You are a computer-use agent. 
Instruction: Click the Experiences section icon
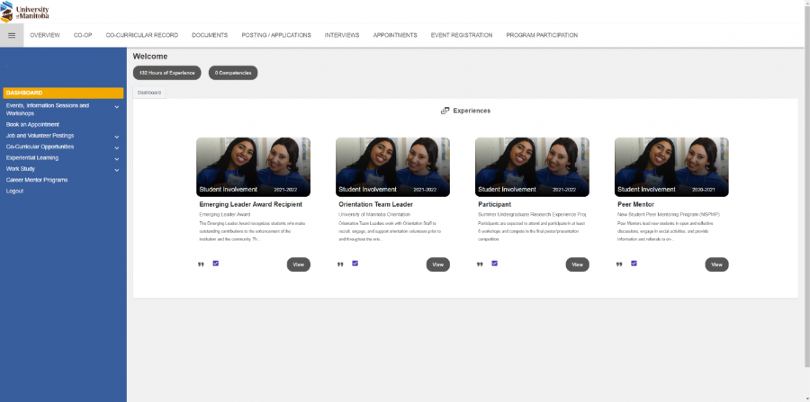click(x=445, y=111)
